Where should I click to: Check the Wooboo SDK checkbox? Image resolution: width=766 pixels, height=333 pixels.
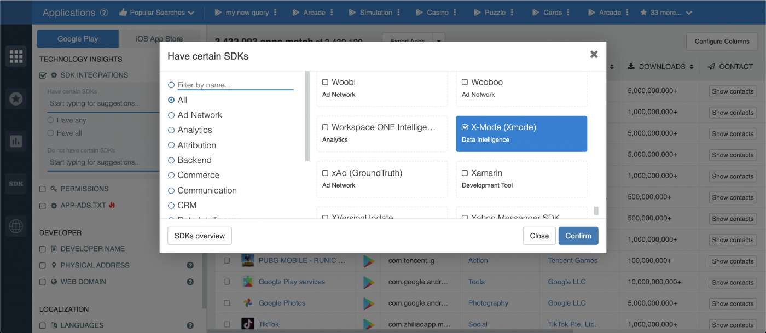pos(465,82)
